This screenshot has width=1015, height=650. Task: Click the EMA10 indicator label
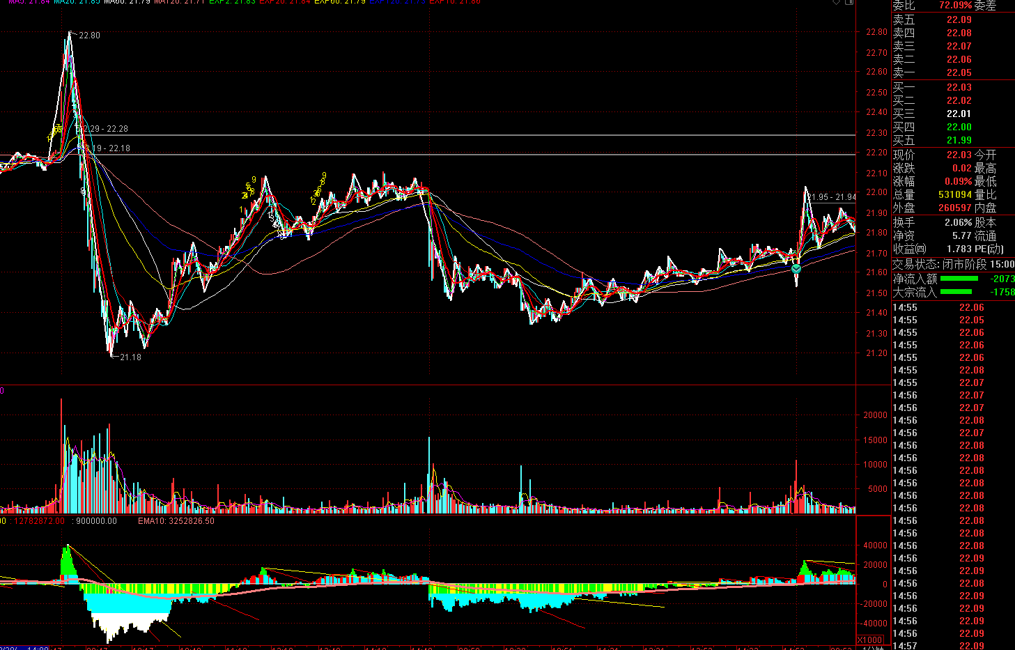click(176, 521)
